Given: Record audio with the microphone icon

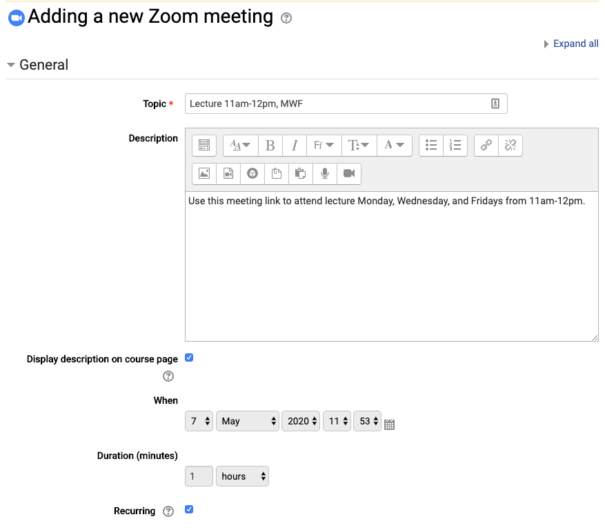Looking at the screenshot, I should pos(325,173).
